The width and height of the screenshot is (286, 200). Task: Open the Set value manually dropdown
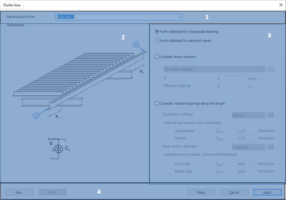(214, 69)
